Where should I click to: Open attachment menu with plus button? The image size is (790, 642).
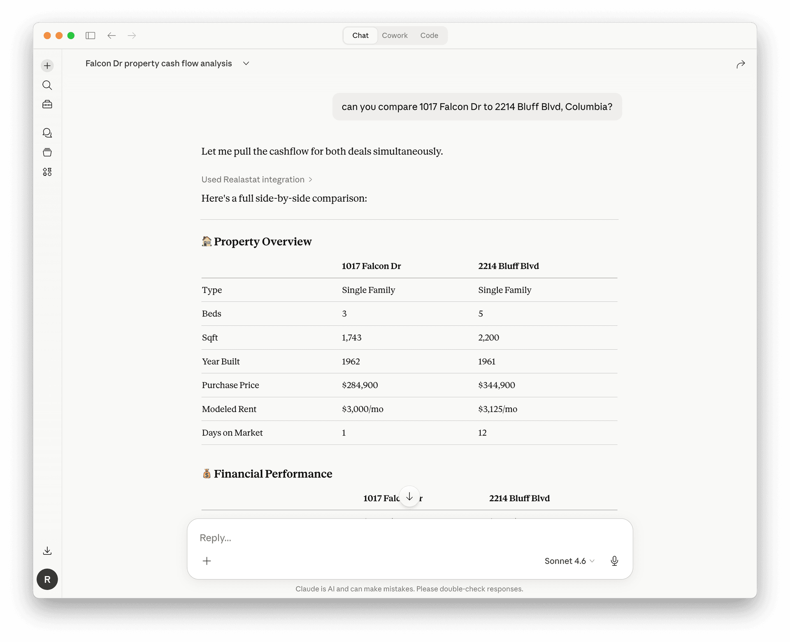[x=207, y=561]
